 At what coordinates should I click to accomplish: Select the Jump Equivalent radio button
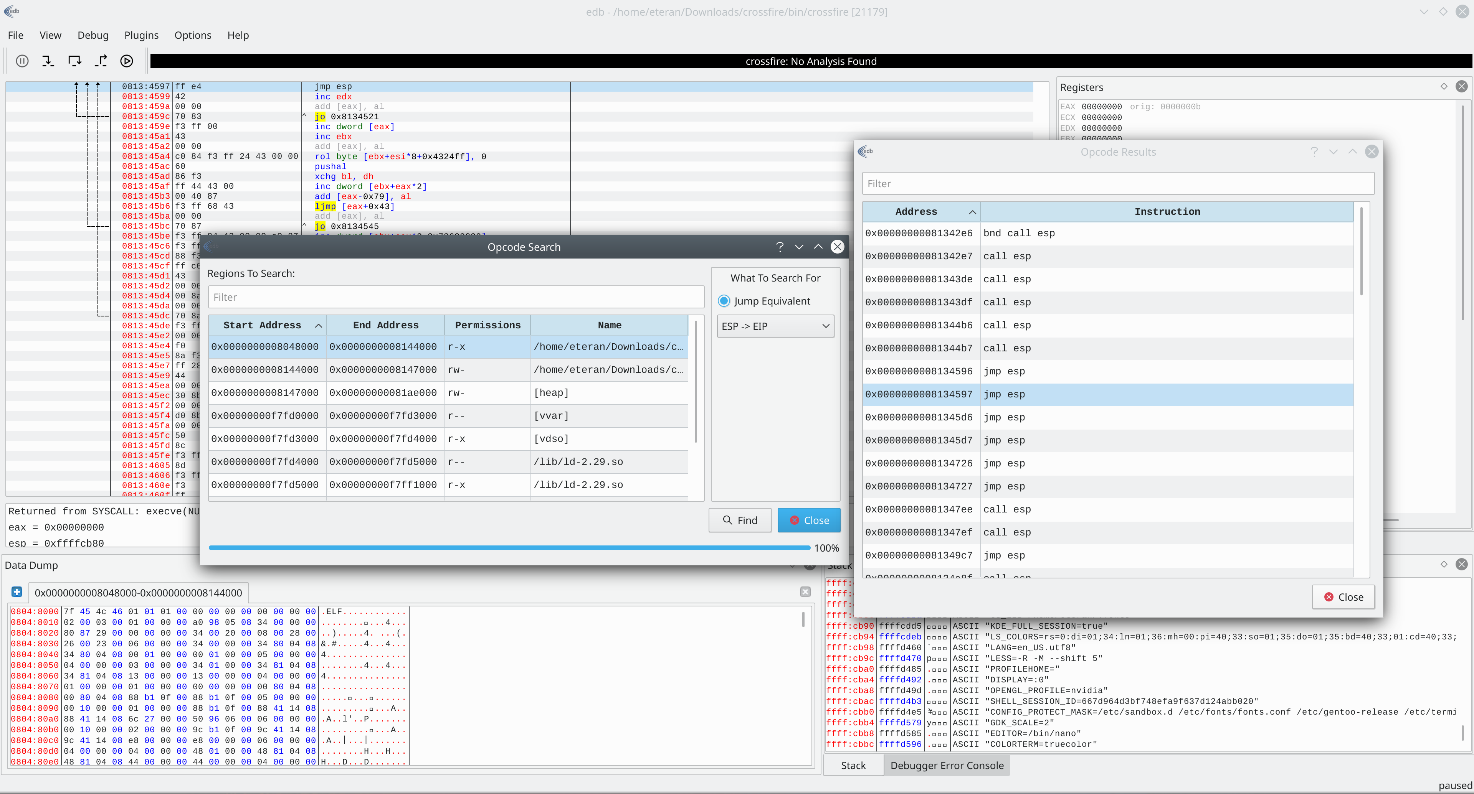pos(723,301)
